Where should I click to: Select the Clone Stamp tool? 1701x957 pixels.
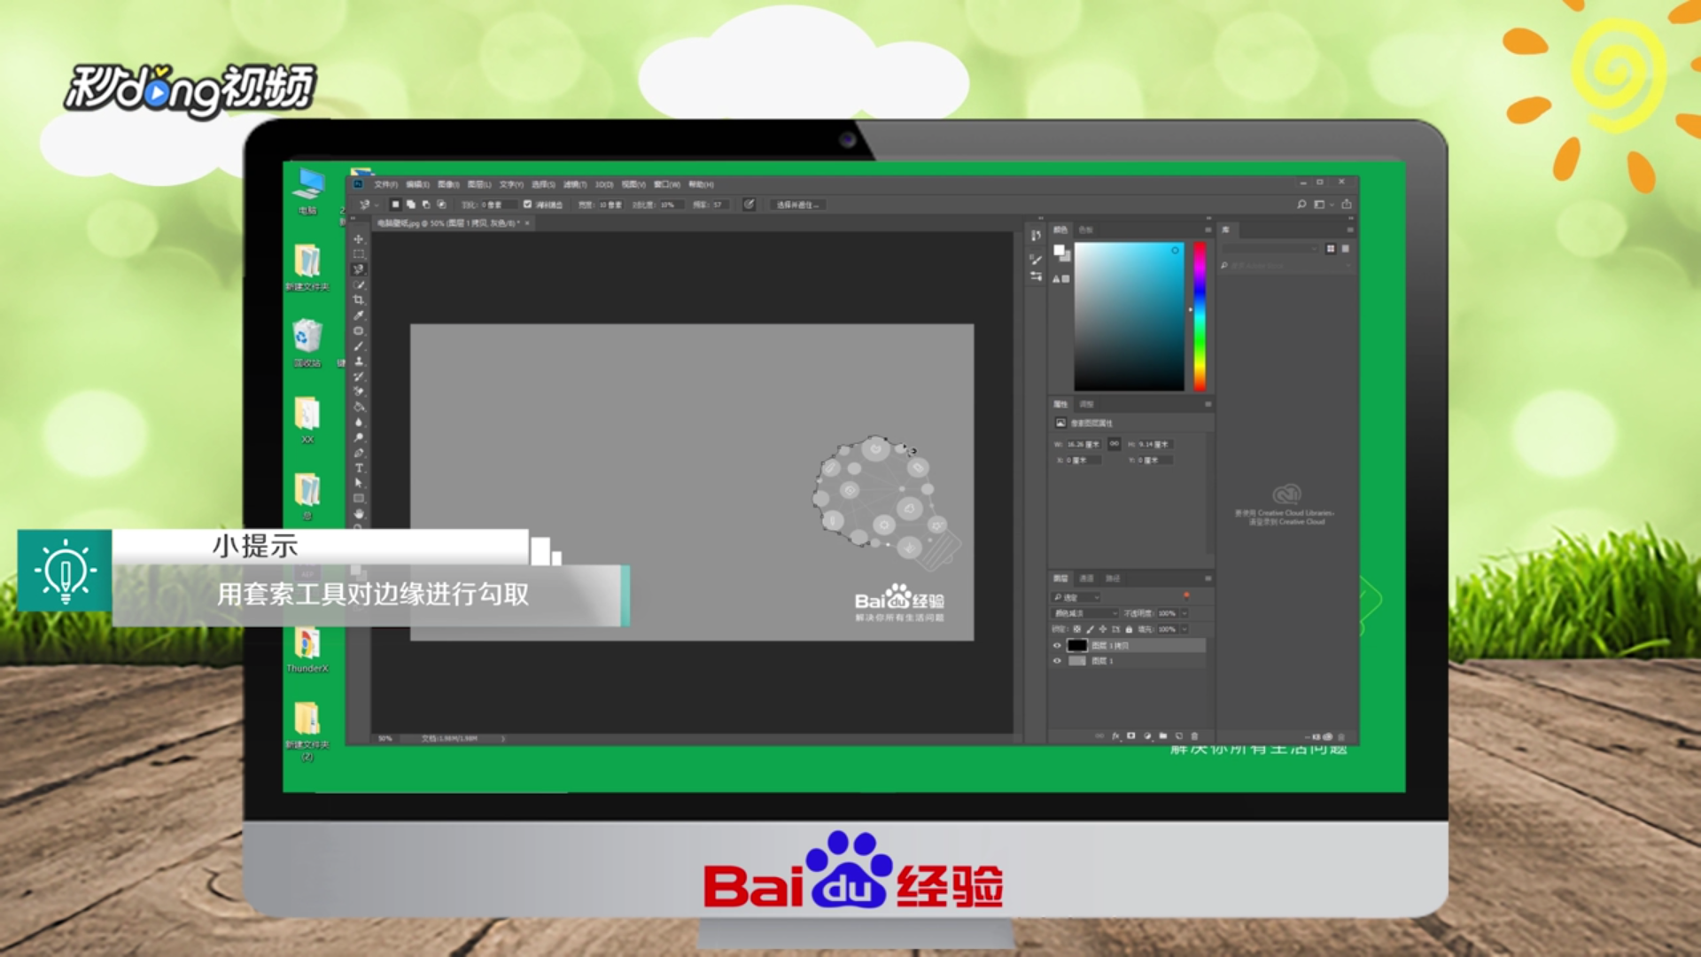[x=359, y=362]
